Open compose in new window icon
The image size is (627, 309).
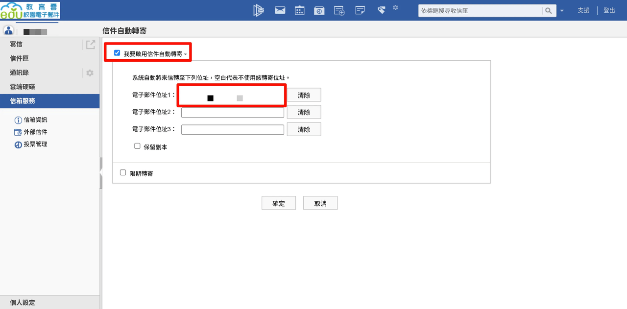[91, 45]
